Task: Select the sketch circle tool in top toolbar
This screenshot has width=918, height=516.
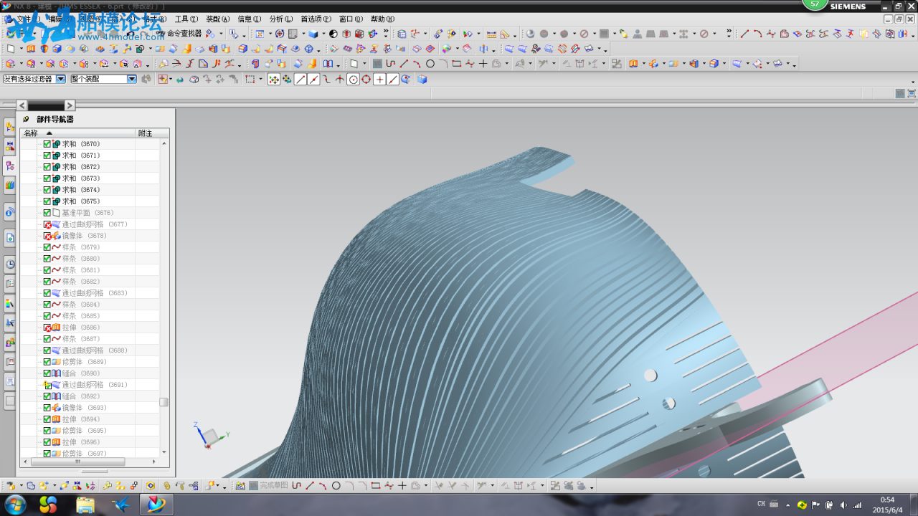Action: point(430,64)
